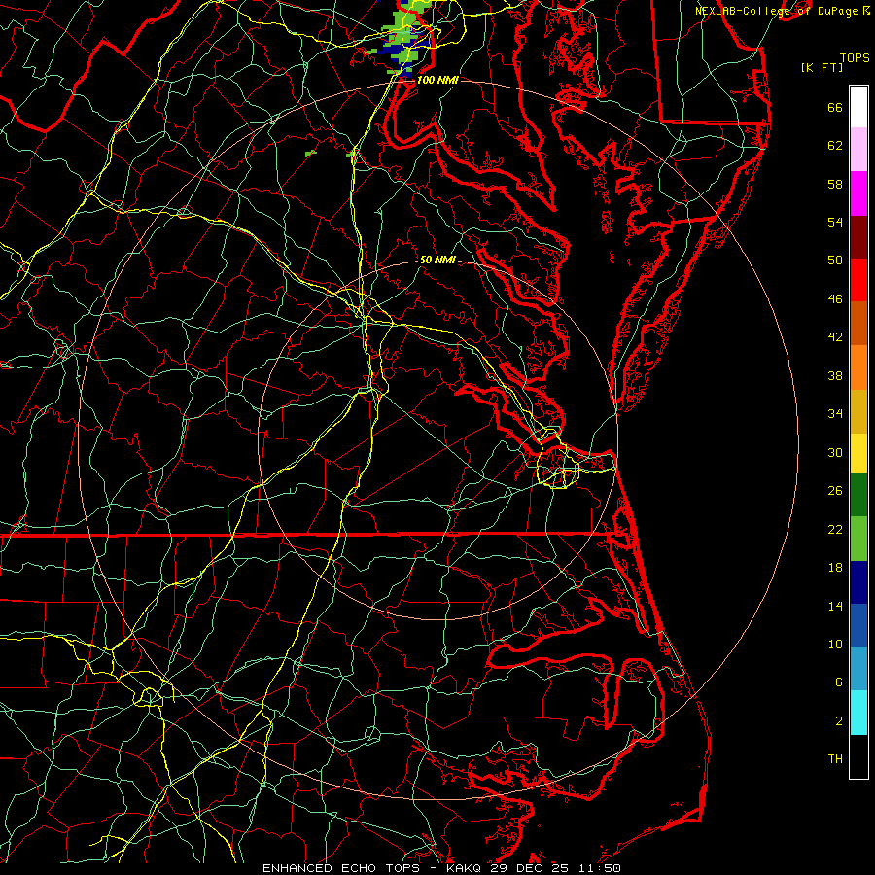Click the "18" legend value

(835, 568)
